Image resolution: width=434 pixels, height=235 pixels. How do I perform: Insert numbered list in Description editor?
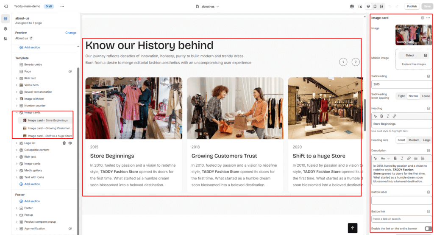(x=423, y=158)
